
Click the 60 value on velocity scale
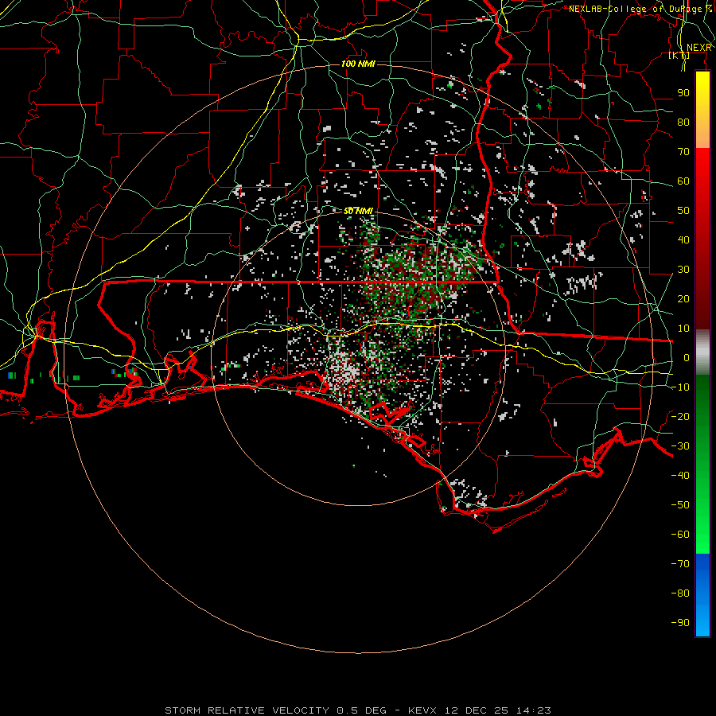pos(683,181)
